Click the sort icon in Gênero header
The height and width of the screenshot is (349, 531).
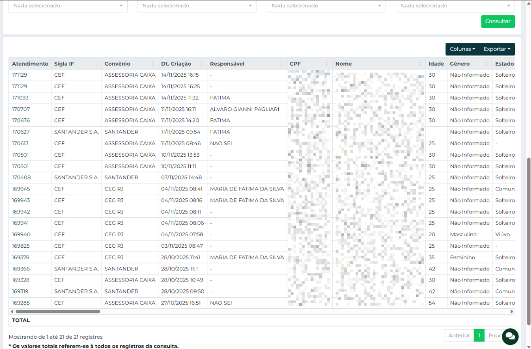(486, 64)
